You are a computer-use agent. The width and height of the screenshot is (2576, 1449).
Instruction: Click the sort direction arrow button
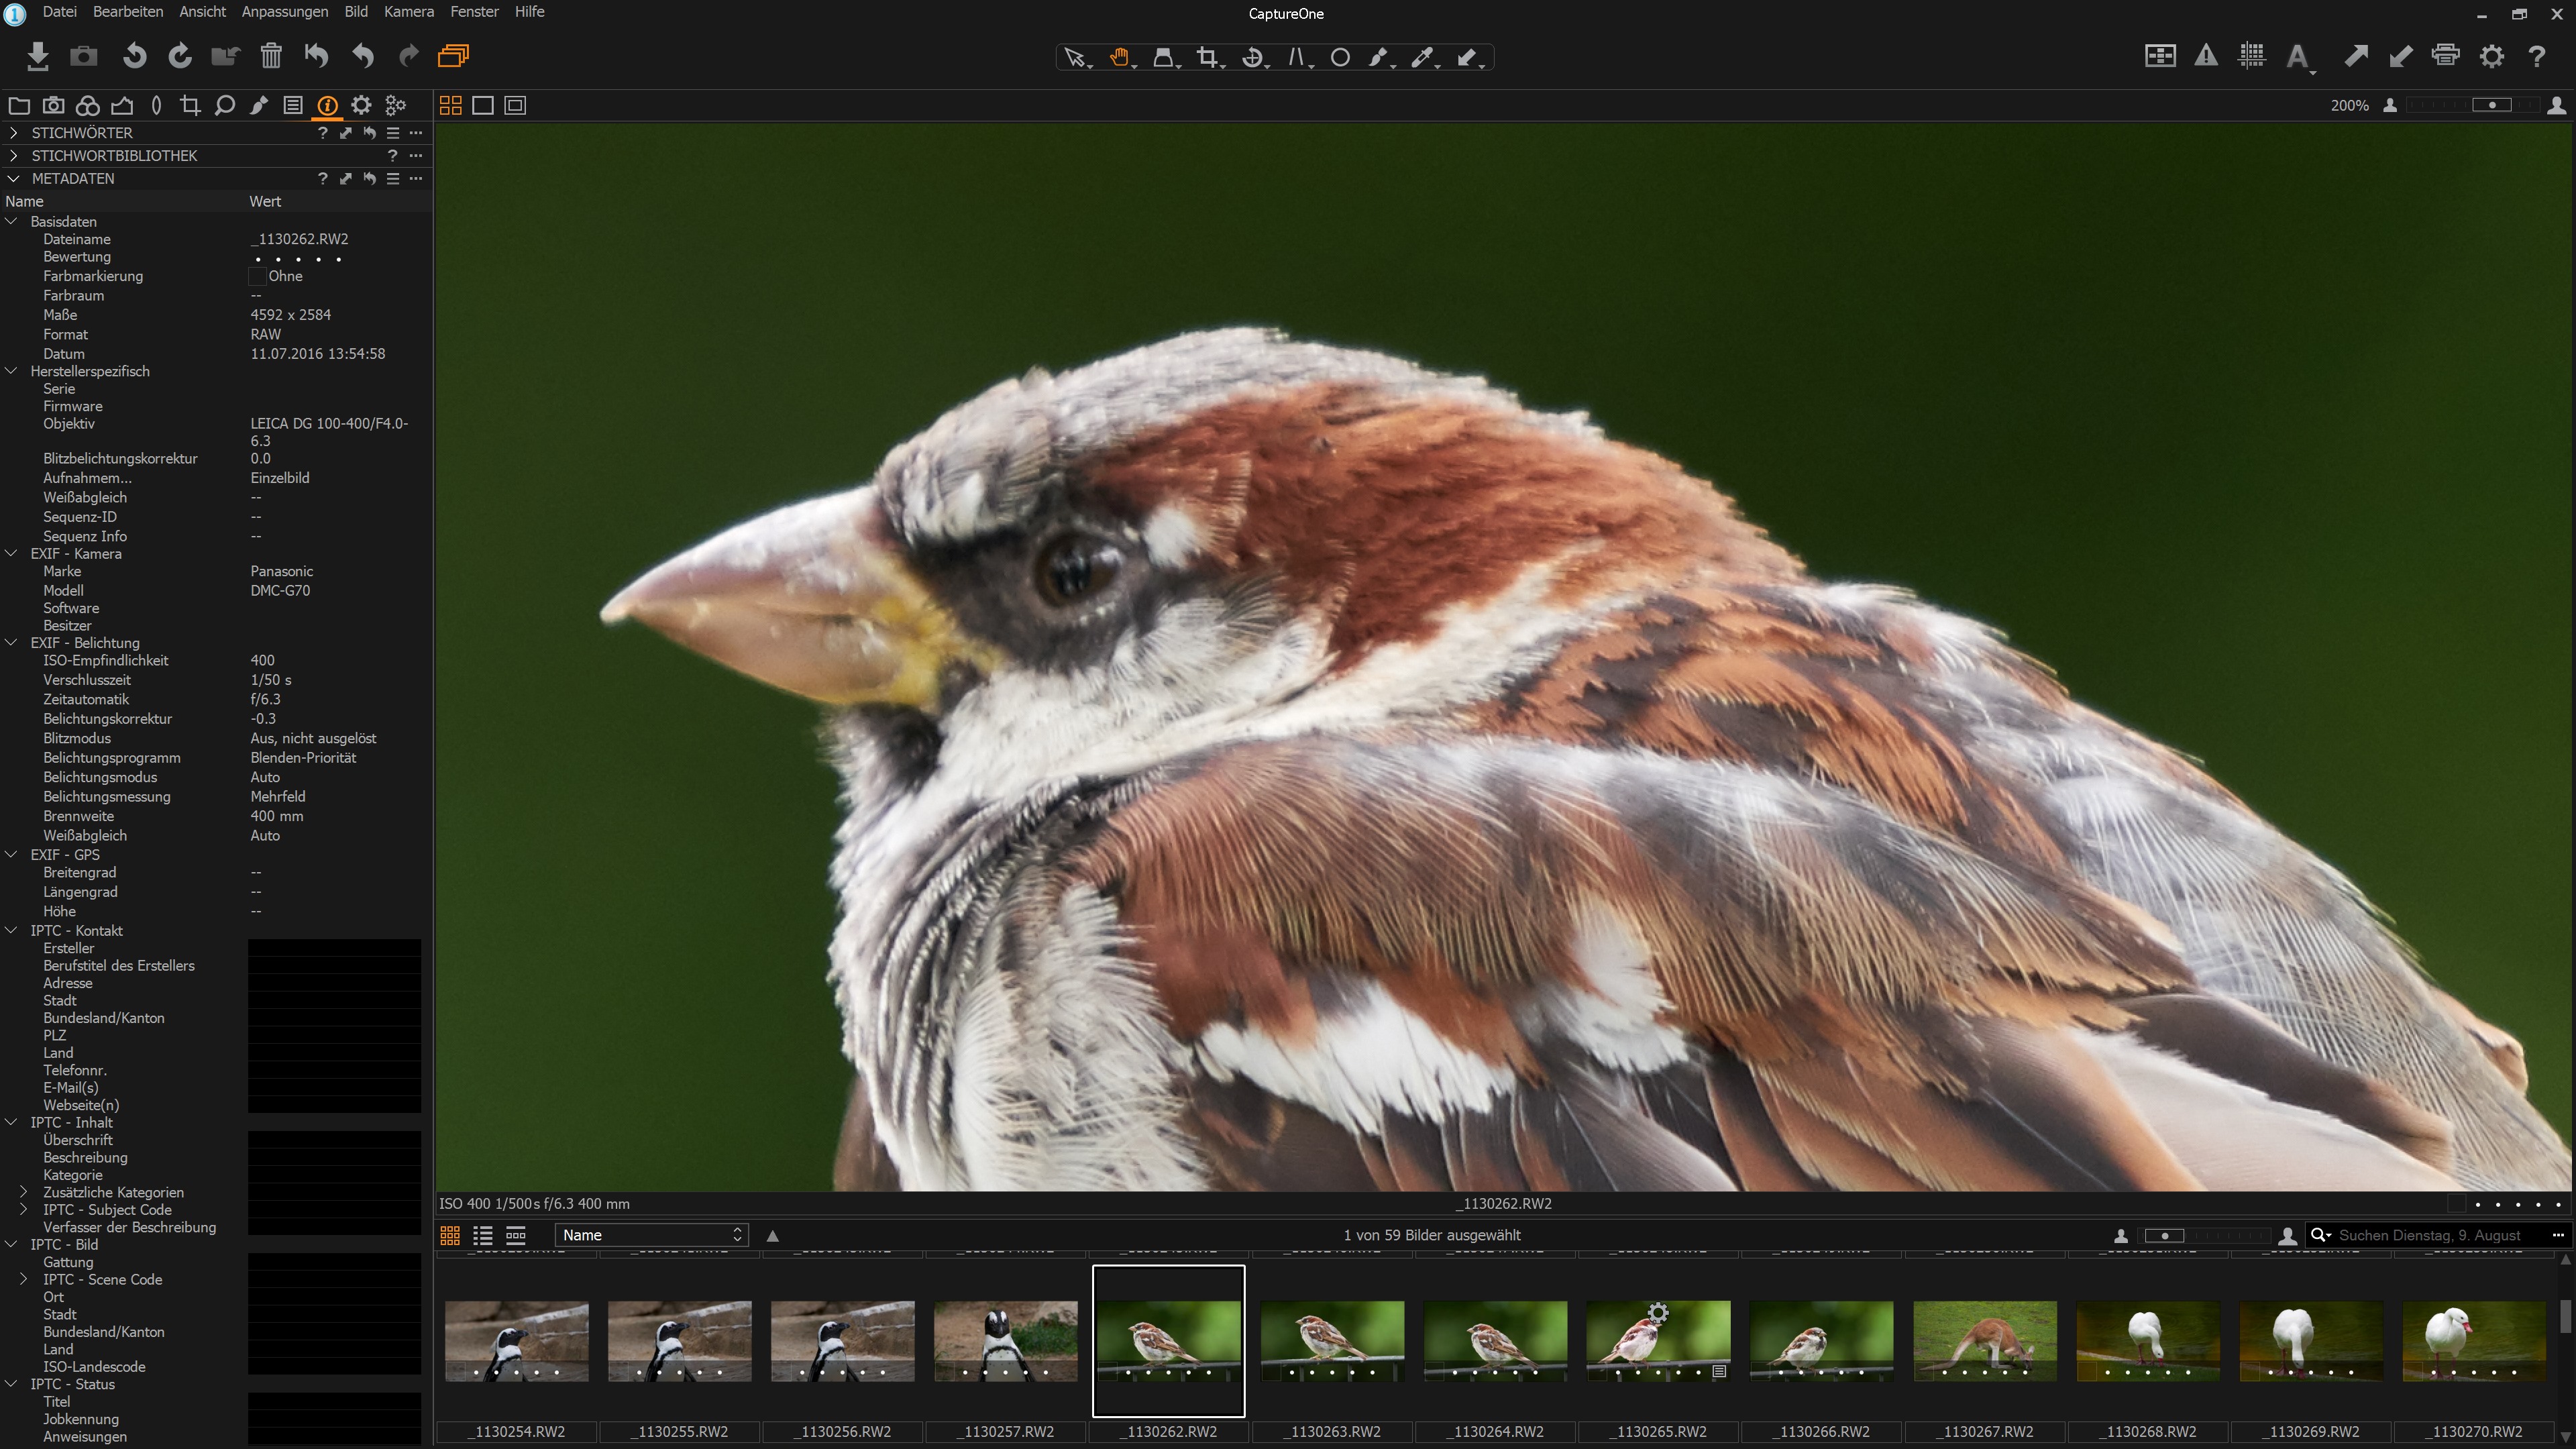click(x=772, y=1236)
